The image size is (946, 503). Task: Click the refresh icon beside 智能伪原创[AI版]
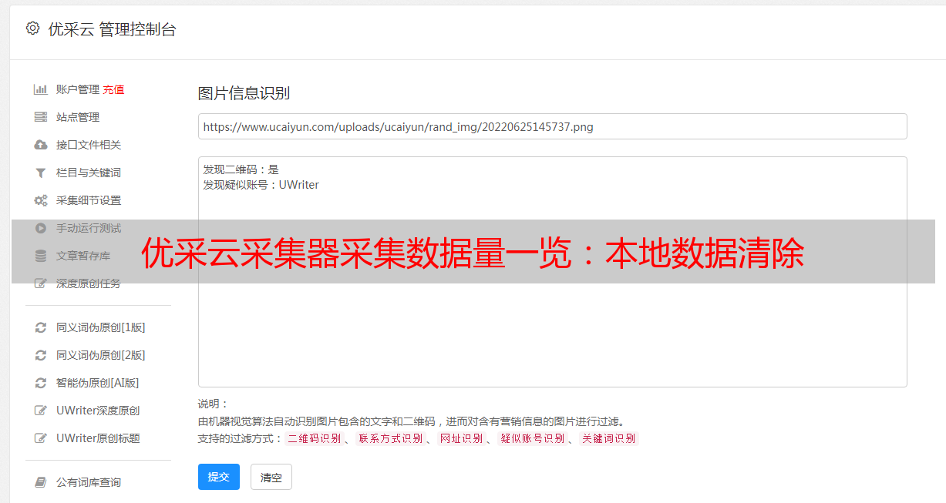(41, 383)
